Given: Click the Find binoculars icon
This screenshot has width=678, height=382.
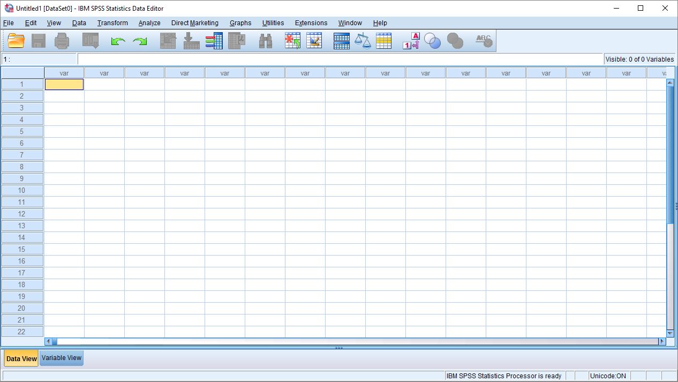Looking at the screenshot, I should (x=266, y=41).
